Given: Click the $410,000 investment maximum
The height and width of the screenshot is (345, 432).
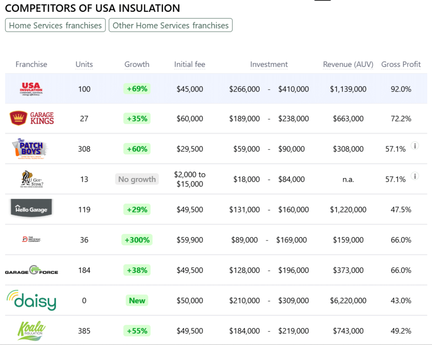Looking at the screenshot, I should pos(294,89).
